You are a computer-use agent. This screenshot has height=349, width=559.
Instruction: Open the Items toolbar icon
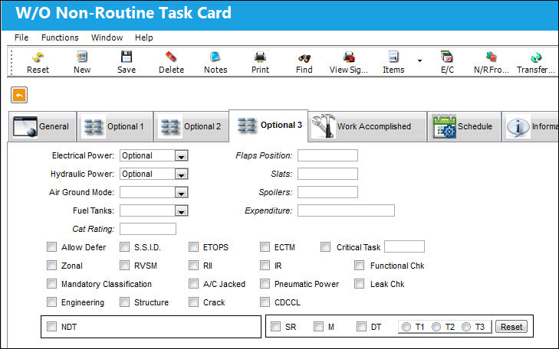click(x=393, y=57)
